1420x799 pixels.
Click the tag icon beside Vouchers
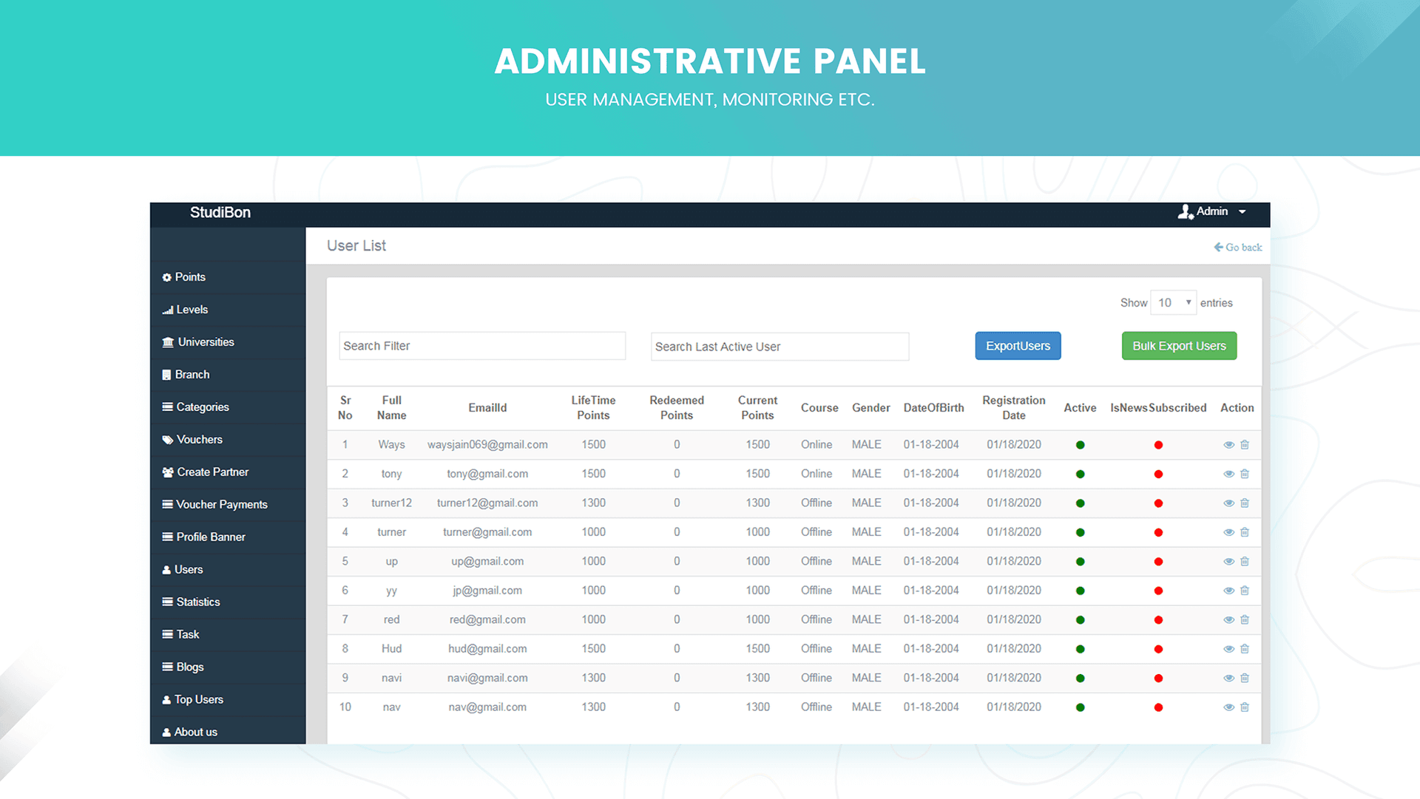pos(168,440)
